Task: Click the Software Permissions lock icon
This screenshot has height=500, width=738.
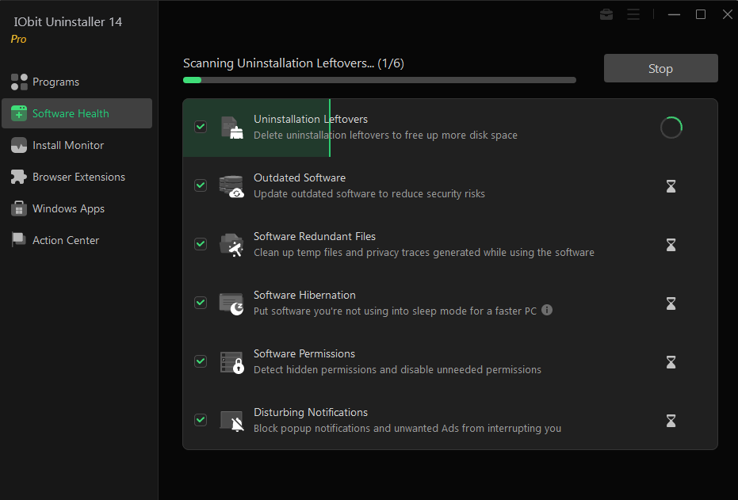Action: tap(232, 362)
